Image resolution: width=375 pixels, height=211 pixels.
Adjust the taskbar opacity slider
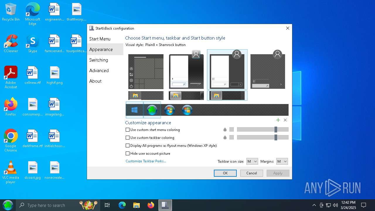(x=263, y=137)
